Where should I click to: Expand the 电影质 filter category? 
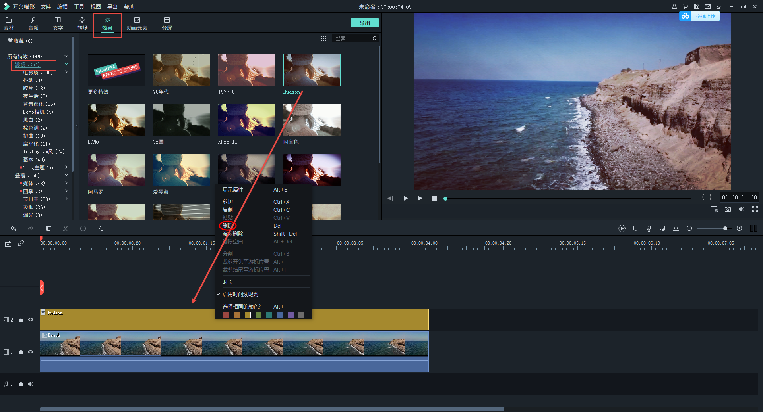pos(66,72)
